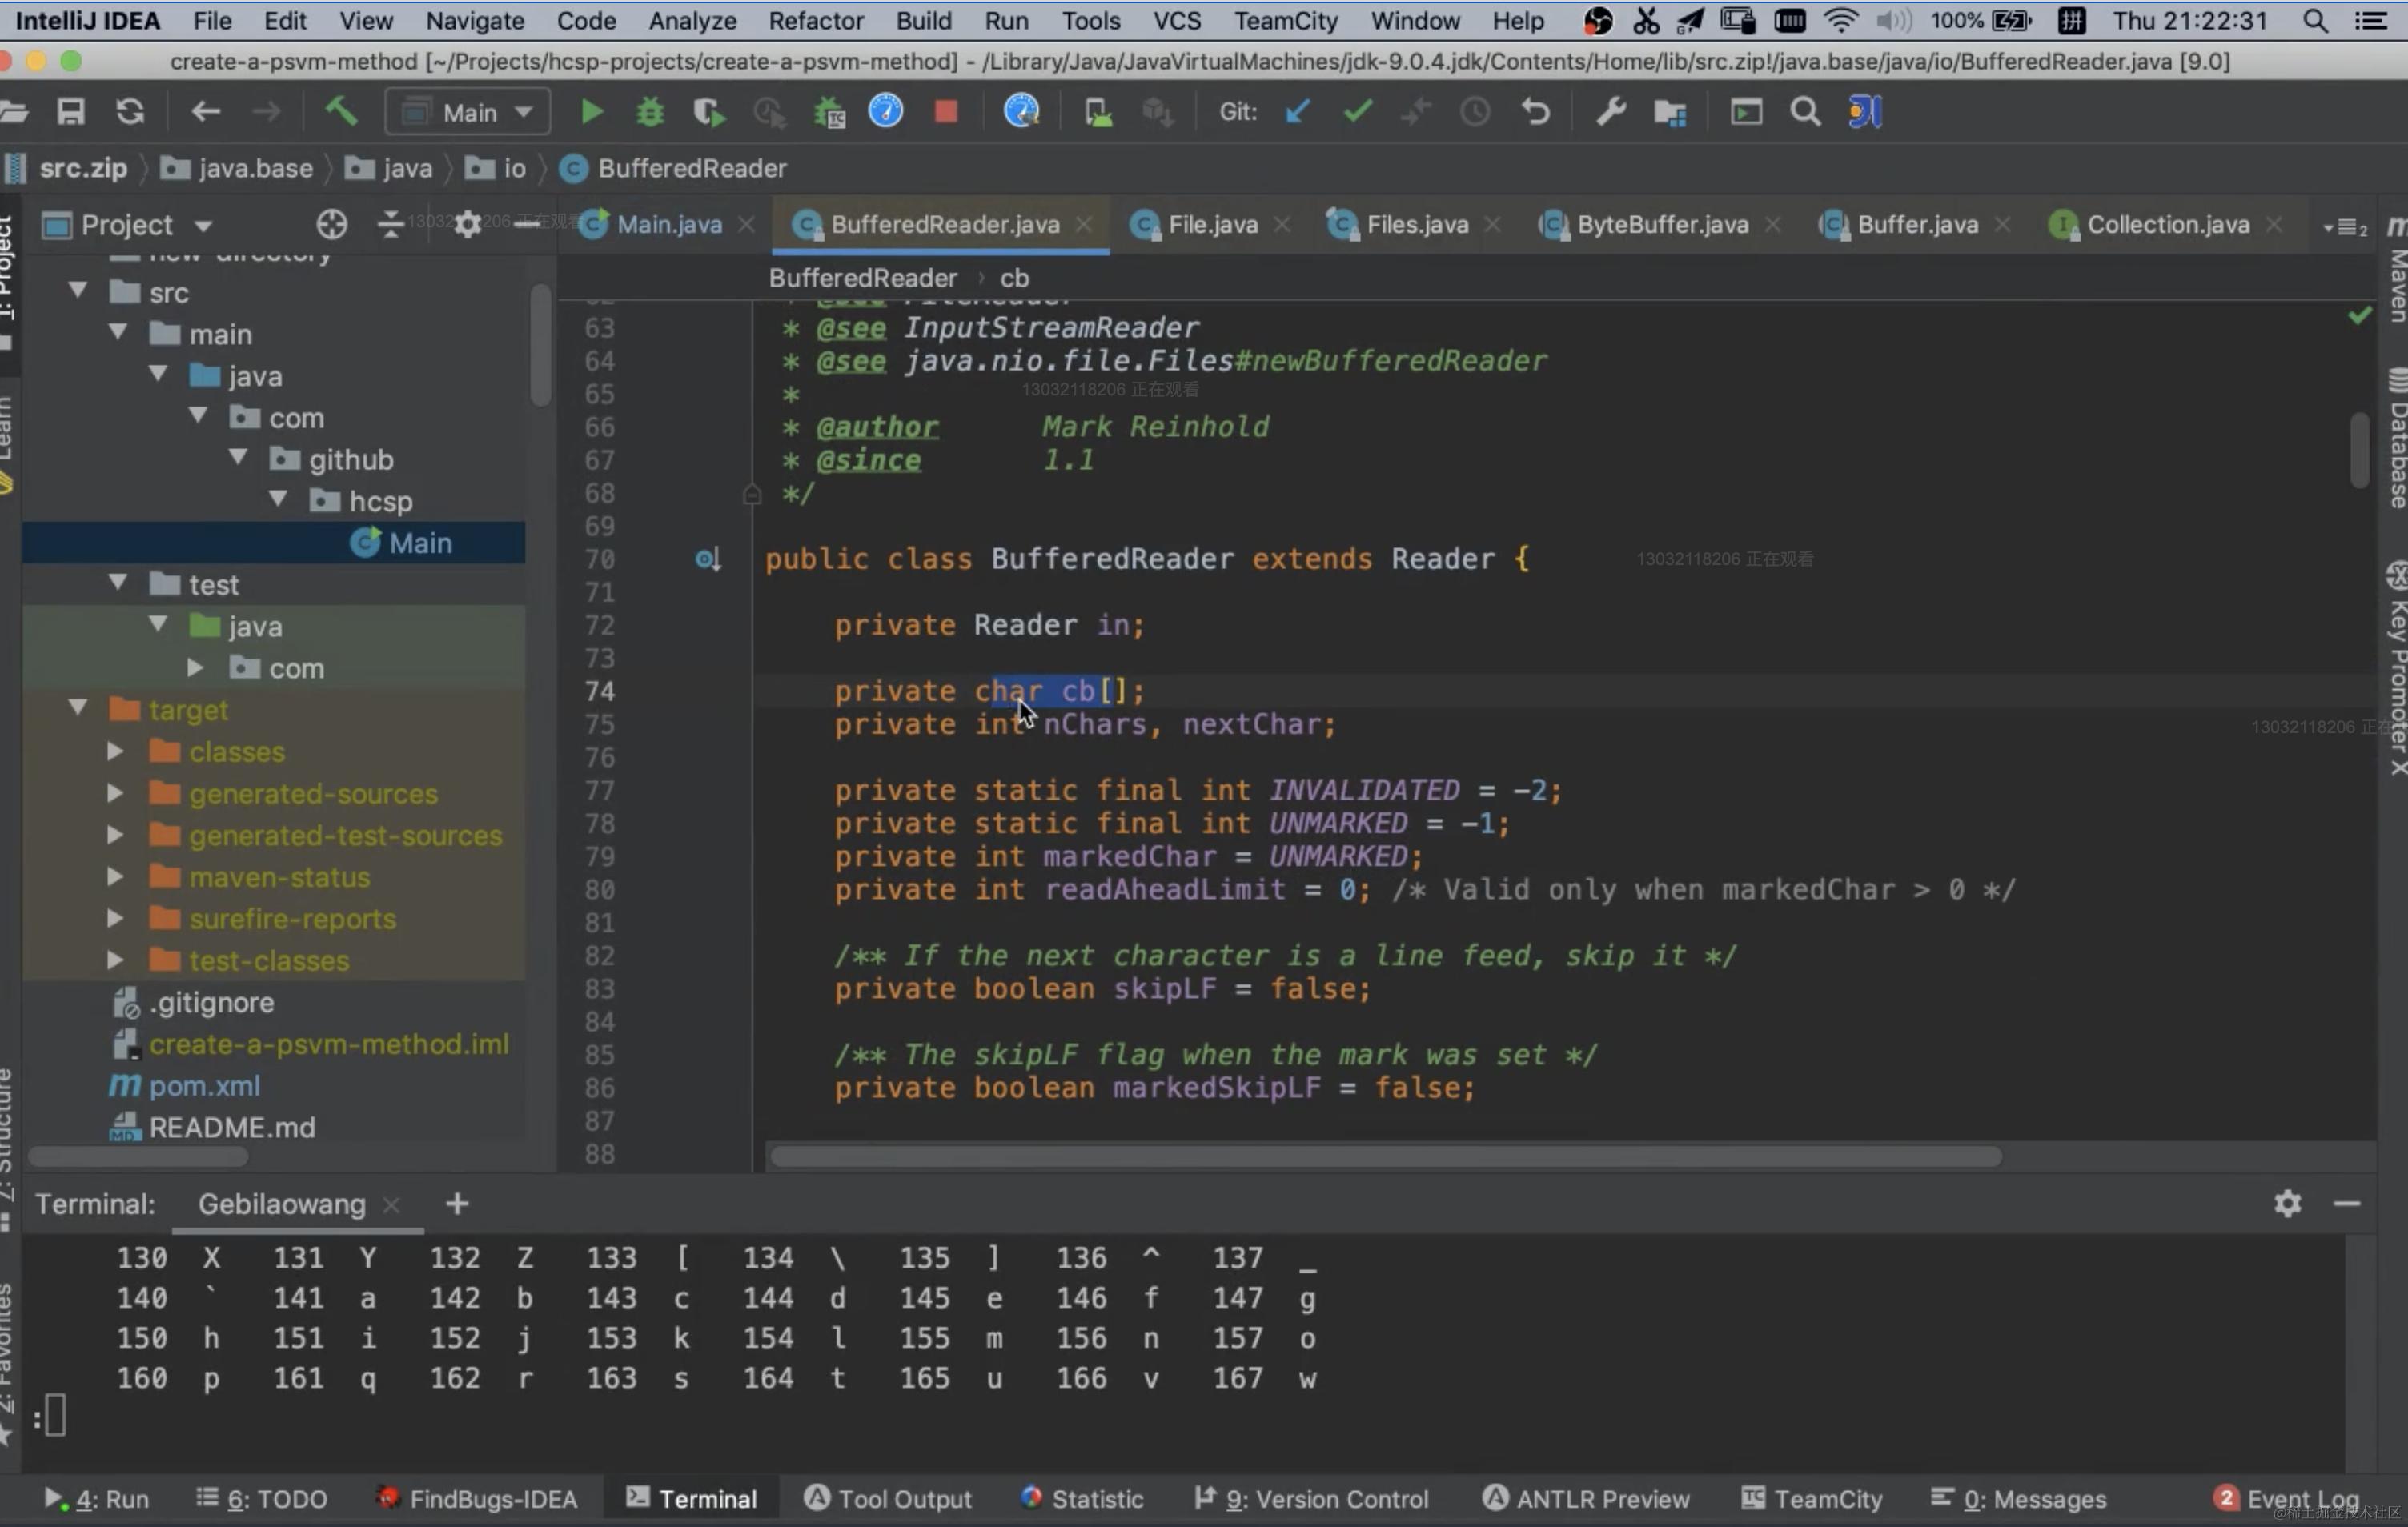Commit changes using Git green checkmark
2408x1527 pixels.
tap(1357, 112)
